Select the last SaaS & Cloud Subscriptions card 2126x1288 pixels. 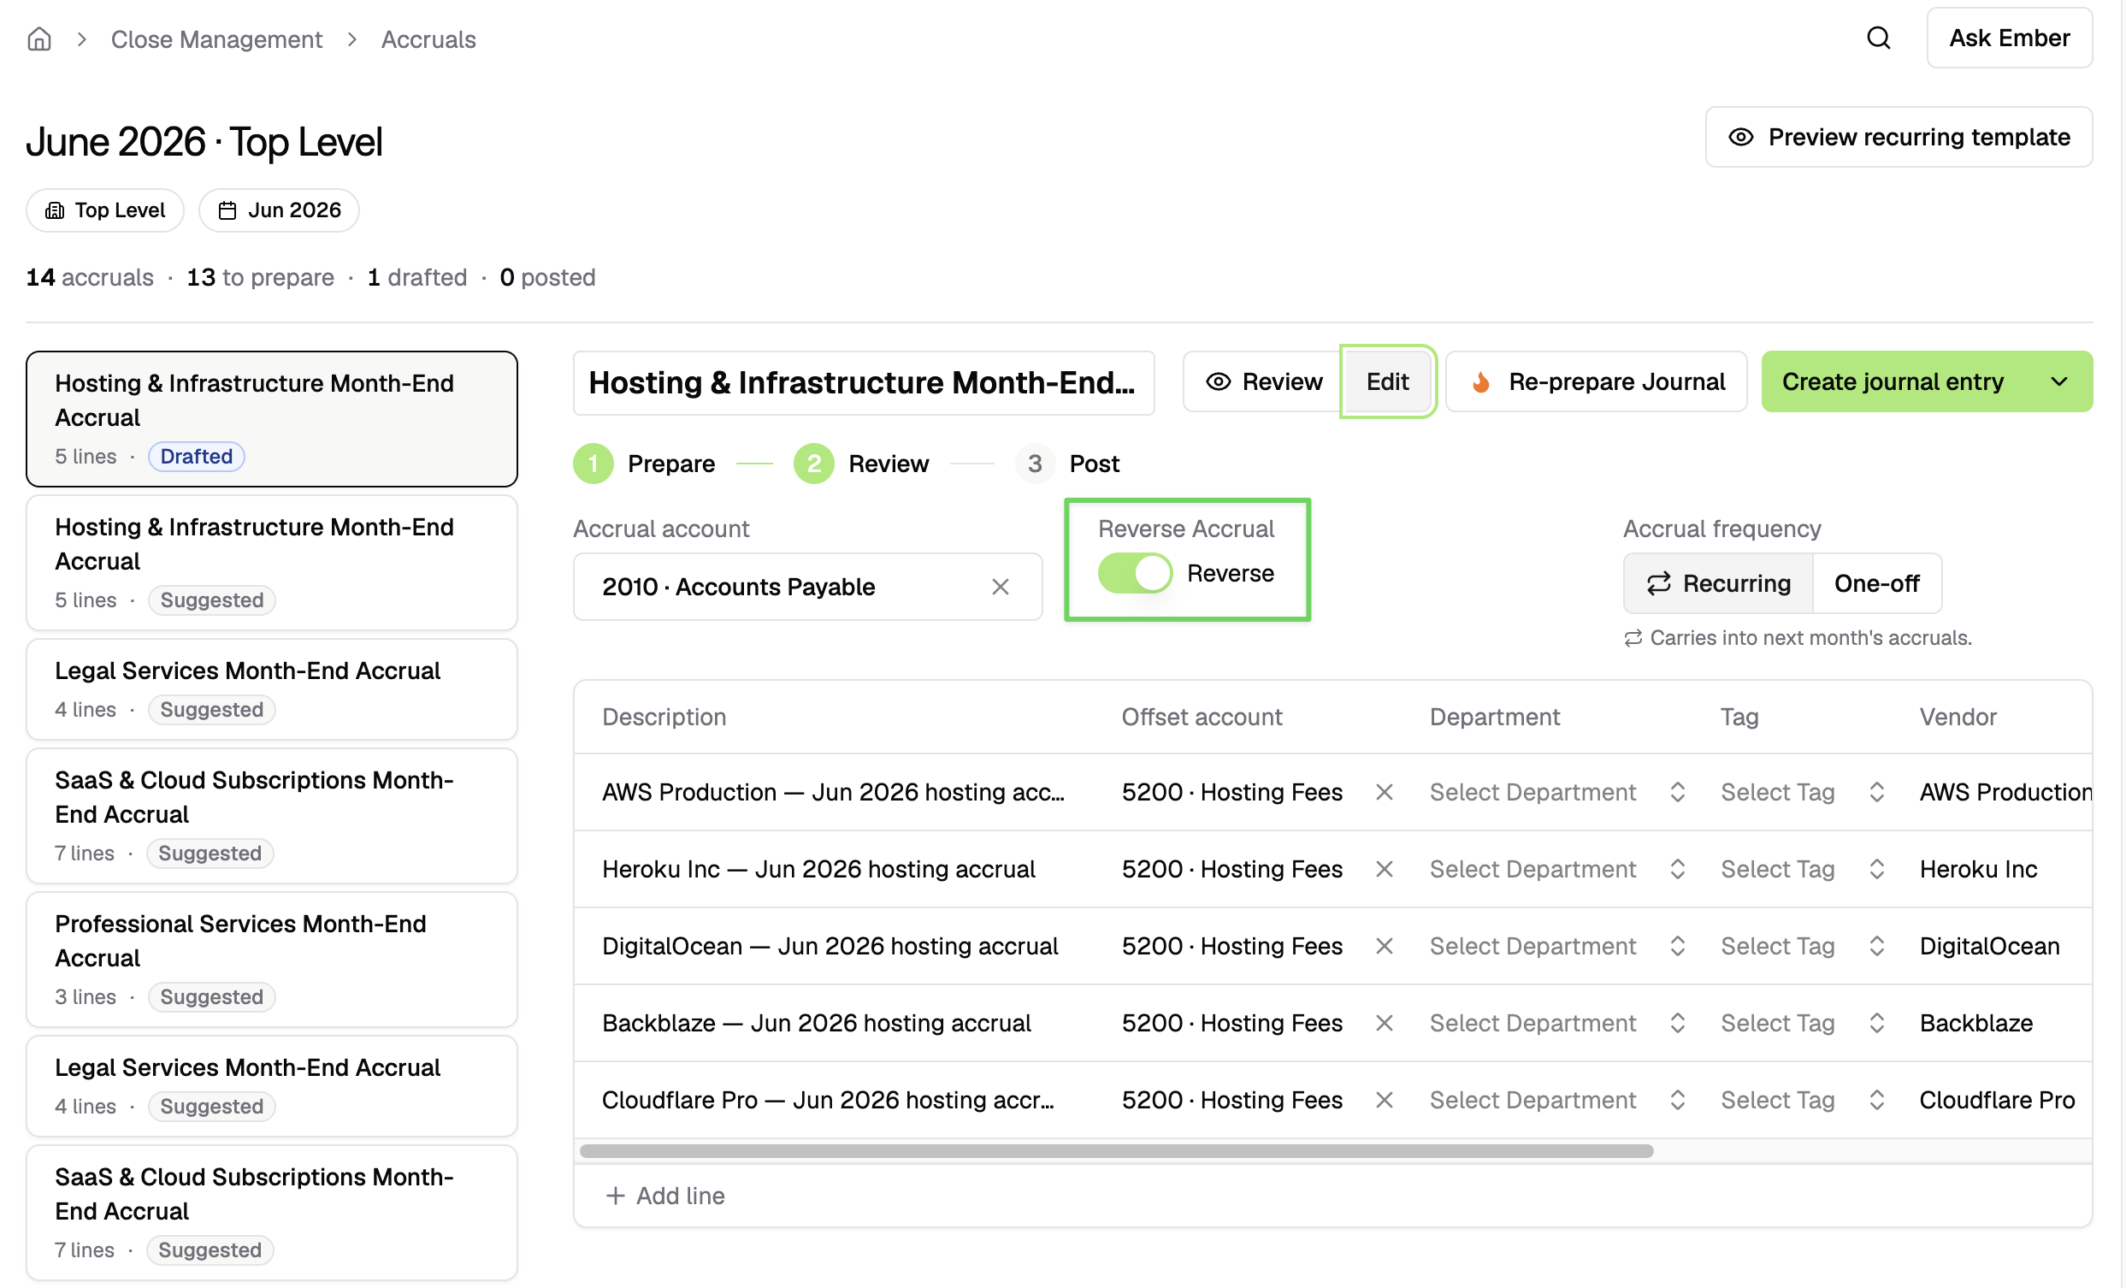[x=272, y=1213]
